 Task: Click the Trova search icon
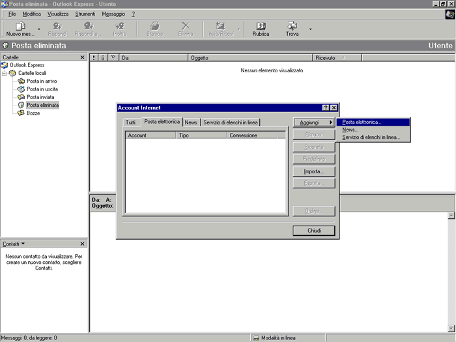tap(292, 27)
